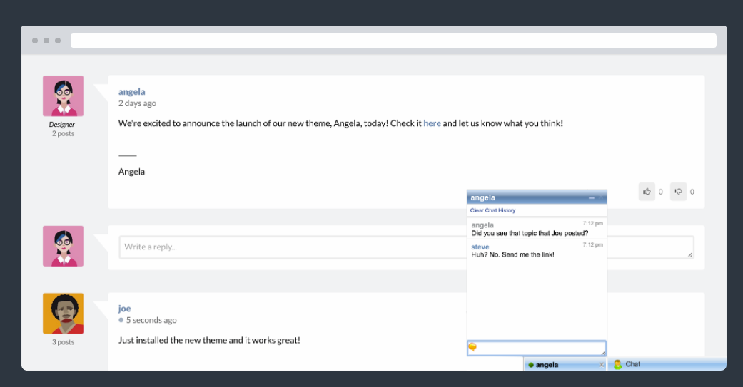Click the green online dot beside angela tab
Image resolution: width=743 pixels, height=387 pixels.
tap(531, 365)
